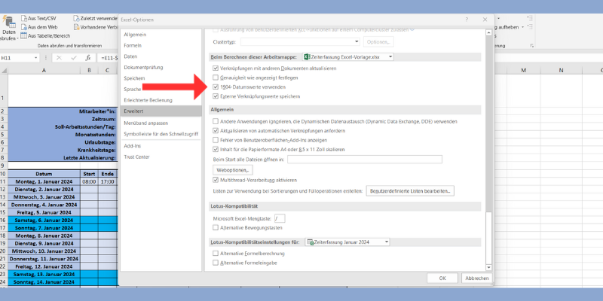This screenshot has height=301, width=603.
Task: Click the Aus Text/CSV import icon
Action: click(25, 17)
